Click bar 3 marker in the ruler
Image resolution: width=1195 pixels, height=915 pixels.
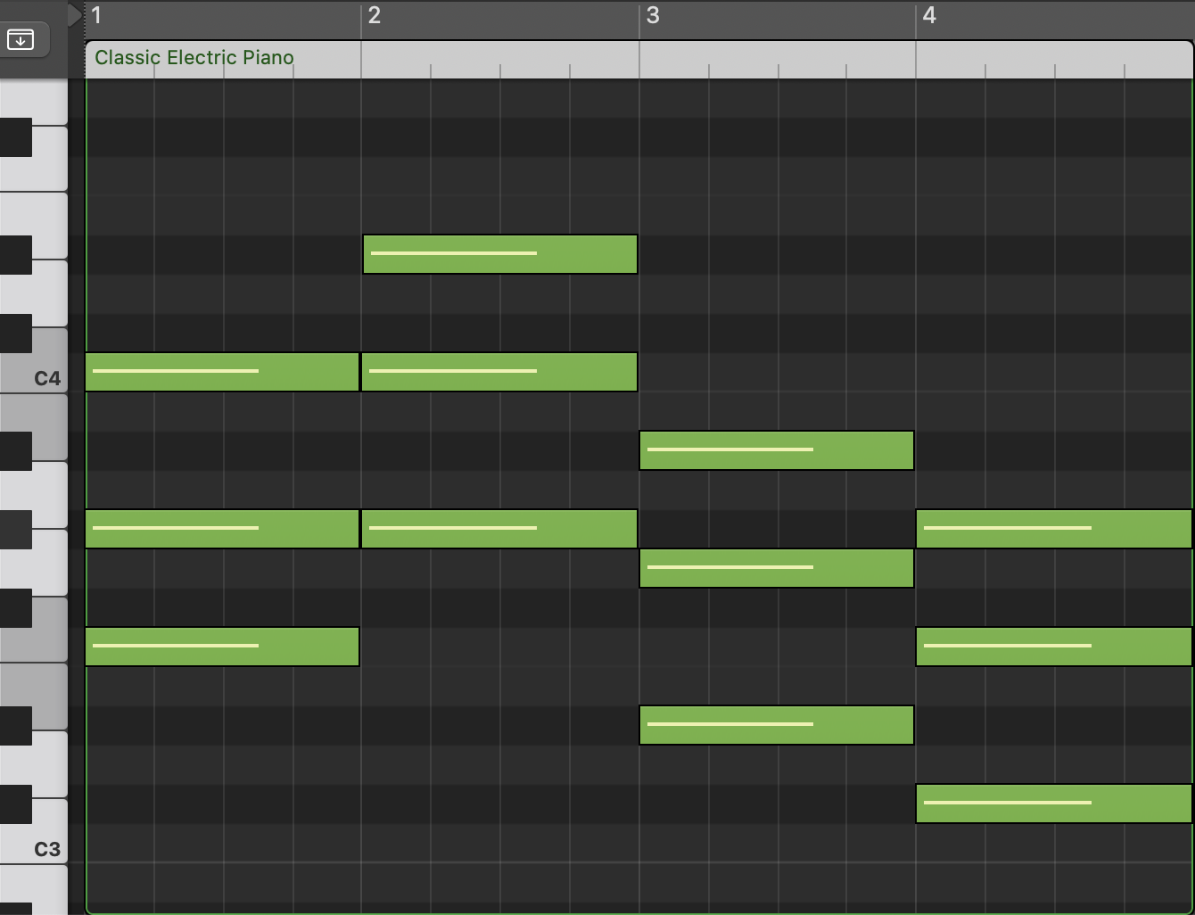pyautogui.click(x=653, y=16)
